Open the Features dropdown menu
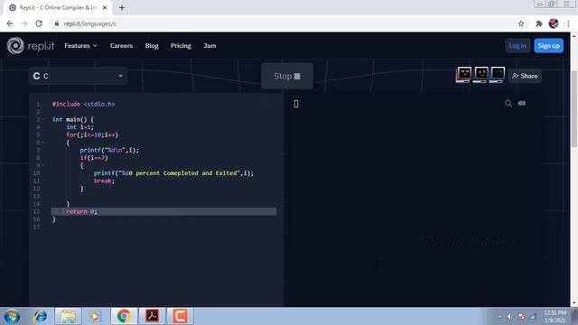Screen dimensions: 578x325 point(80,46)
